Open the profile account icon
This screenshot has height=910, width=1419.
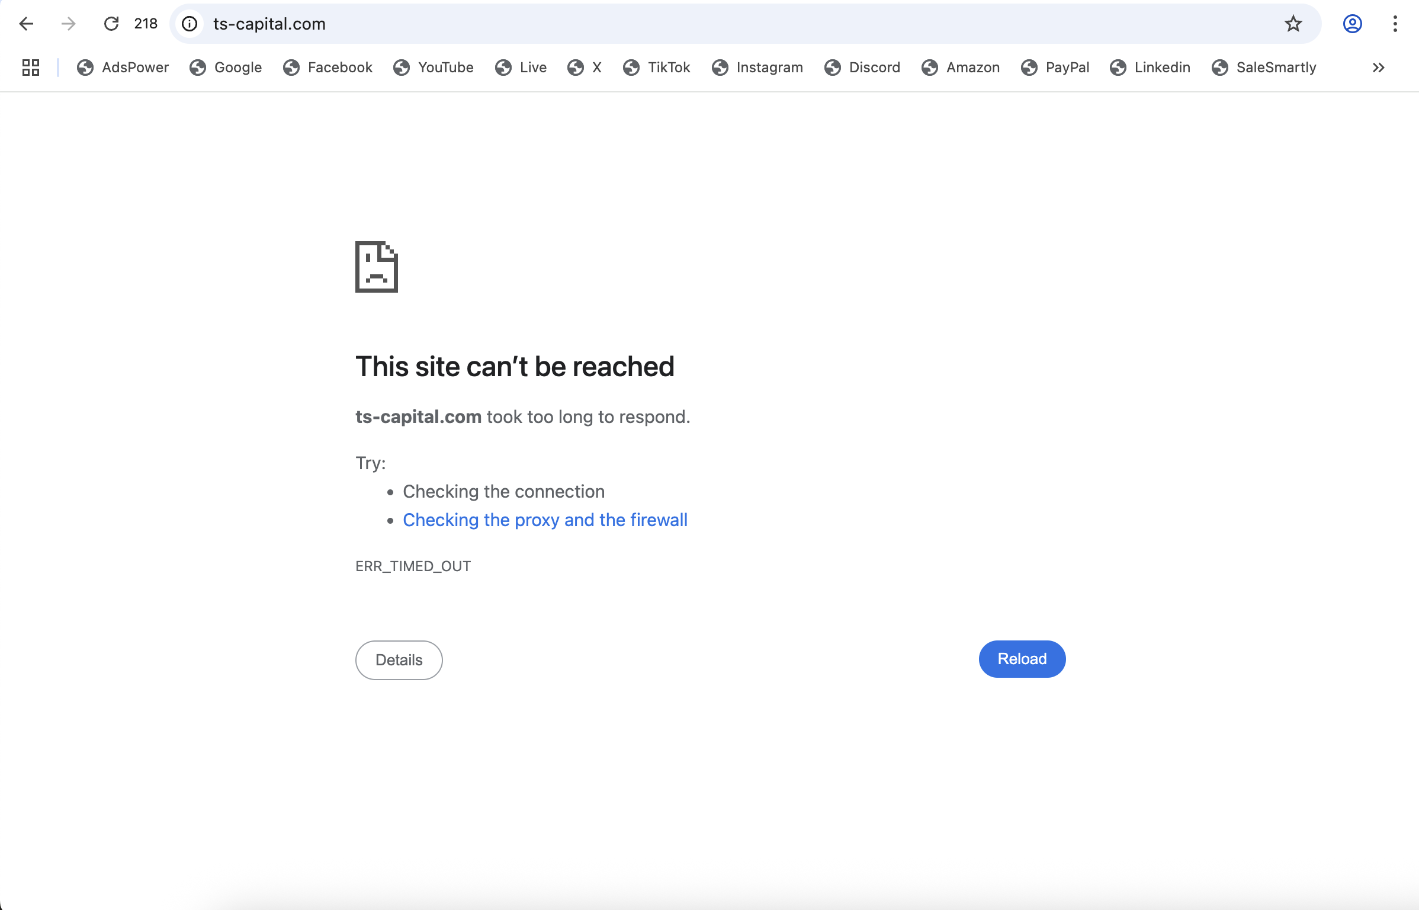point(1352,24)
